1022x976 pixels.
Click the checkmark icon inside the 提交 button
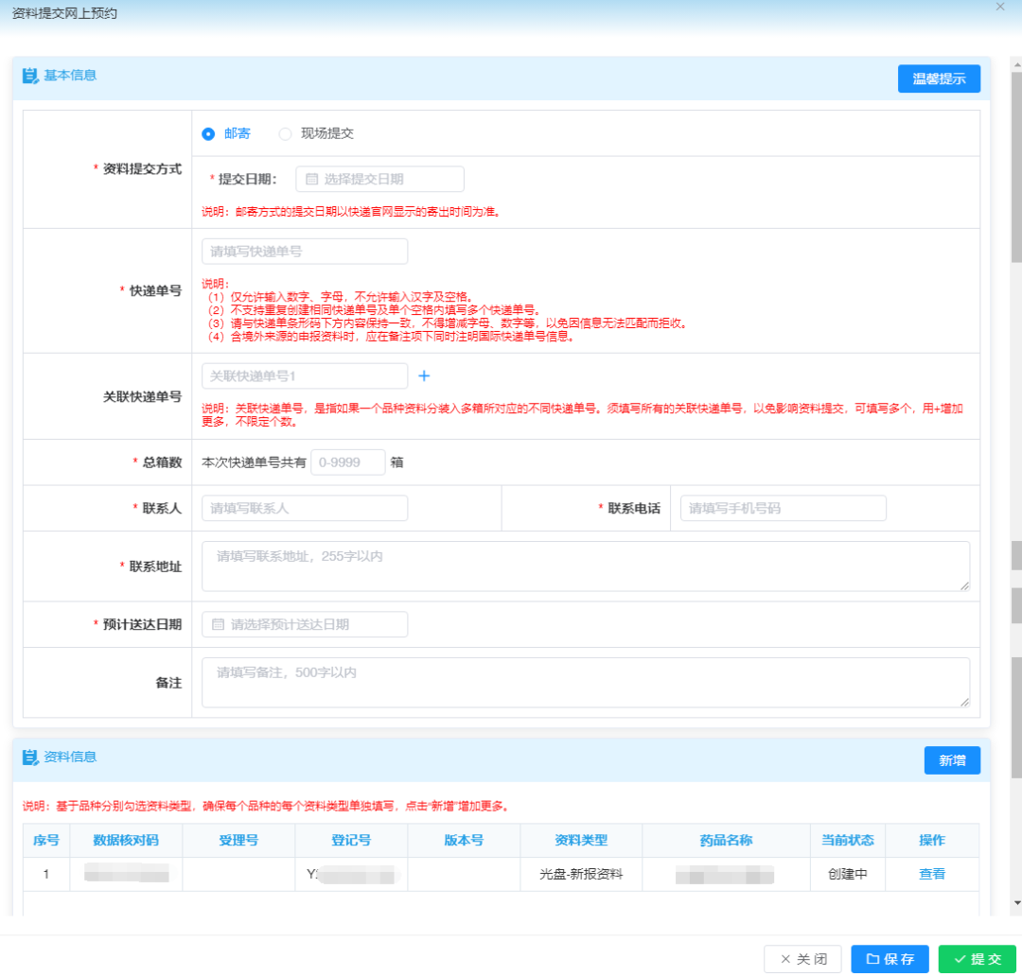tap(961, 958)
